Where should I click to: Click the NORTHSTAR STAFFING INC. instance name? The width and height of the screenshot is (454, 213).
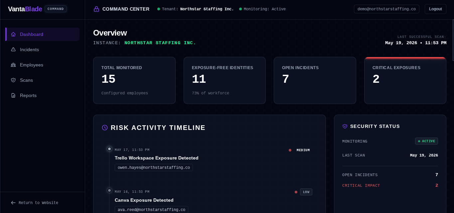click(x=160, y=43)
